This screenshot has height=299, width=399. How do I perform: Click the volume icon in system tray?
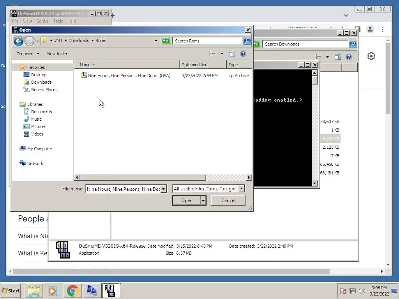[x=362, y=290]
